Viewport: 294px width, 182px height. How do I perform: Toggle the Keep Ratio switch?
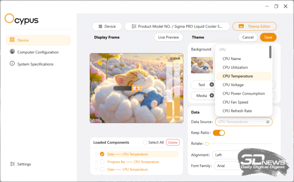coord(219,133)
